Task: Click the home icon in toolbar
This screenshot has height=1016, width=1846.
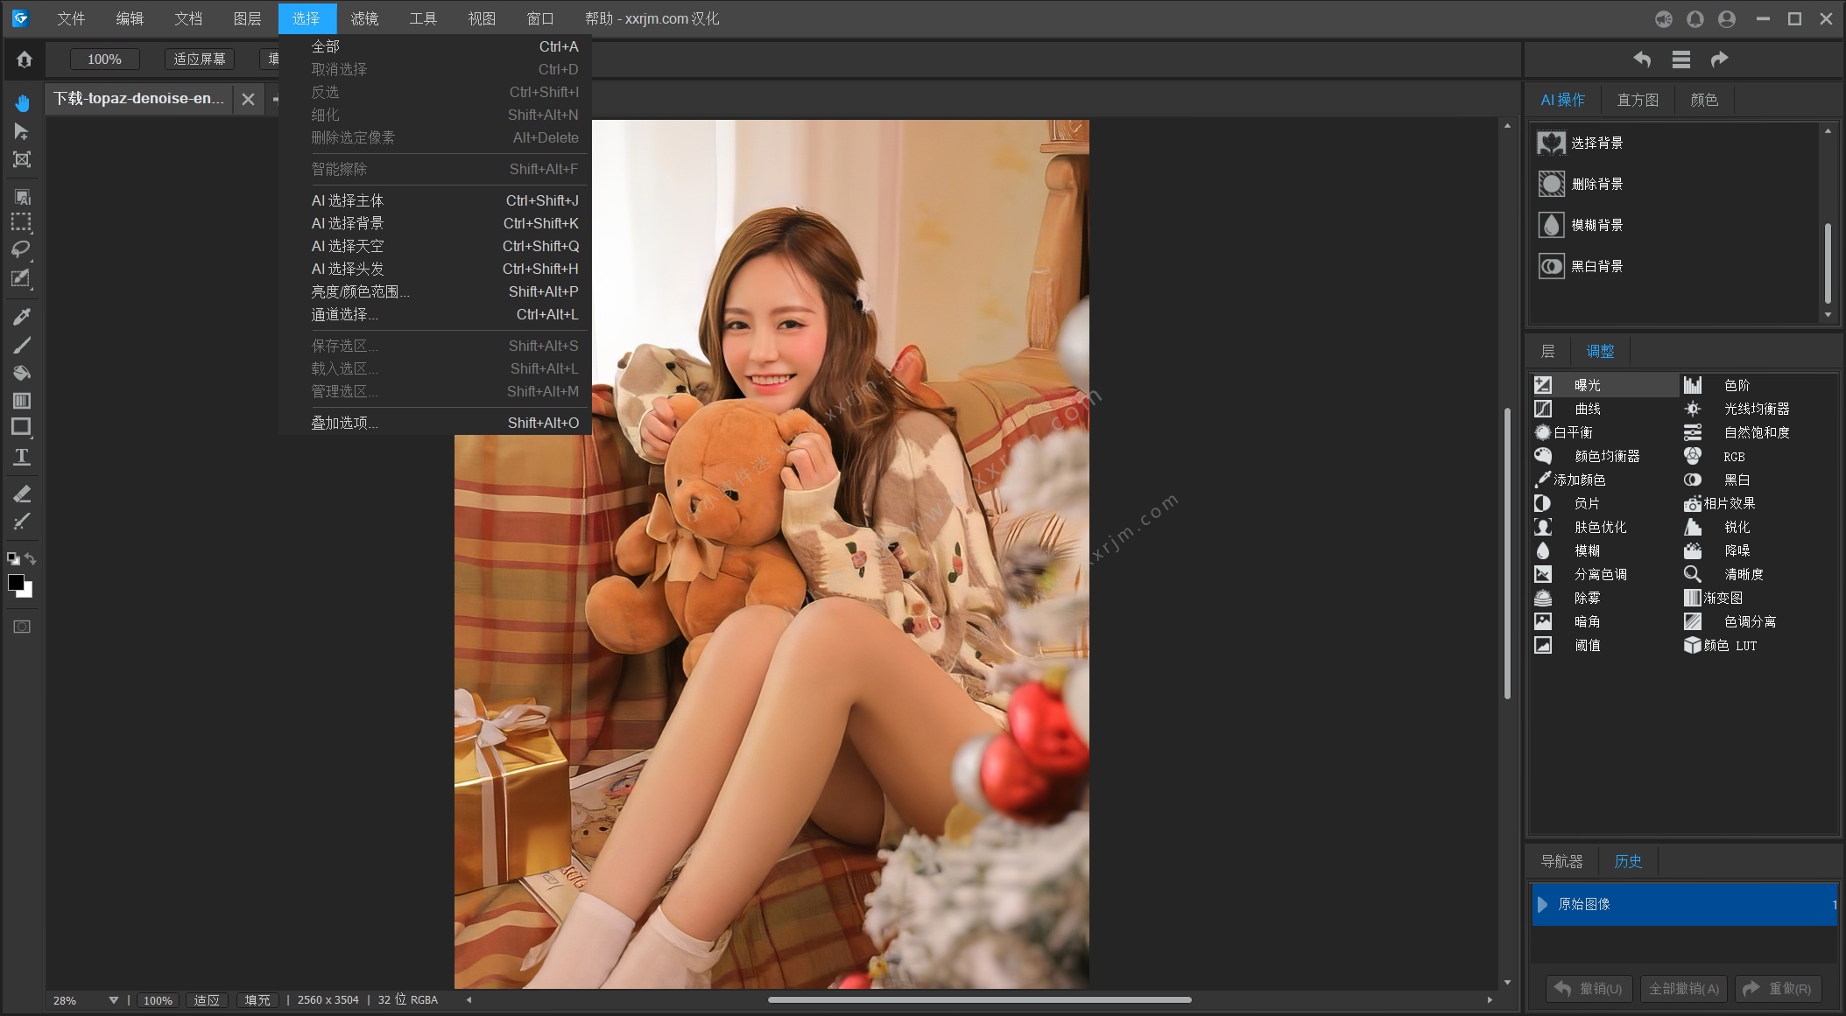Action: (25, 60)
